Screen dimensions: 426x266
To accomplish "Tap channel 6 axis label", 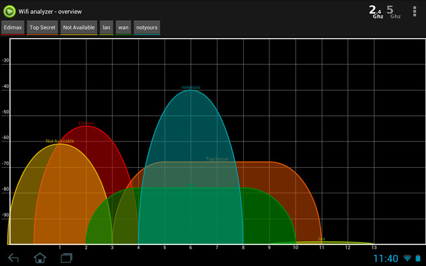I will (191, 248).
